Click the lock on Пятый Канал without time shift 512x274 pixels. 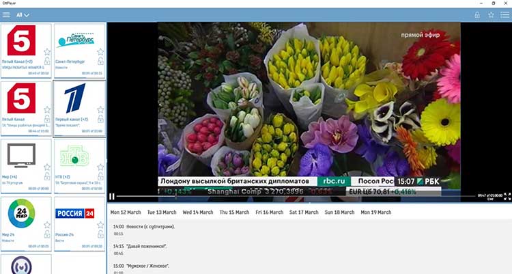click(x=47, y=119)
